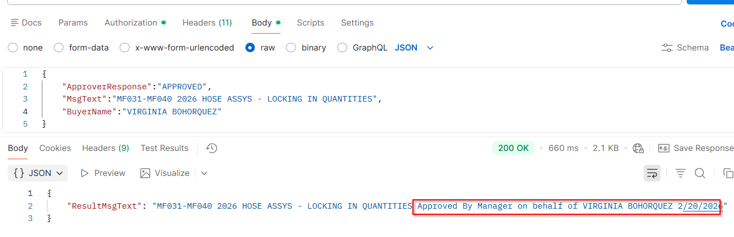
Task: Choose the form-data radio option
Action: click(x=59, y=48)
